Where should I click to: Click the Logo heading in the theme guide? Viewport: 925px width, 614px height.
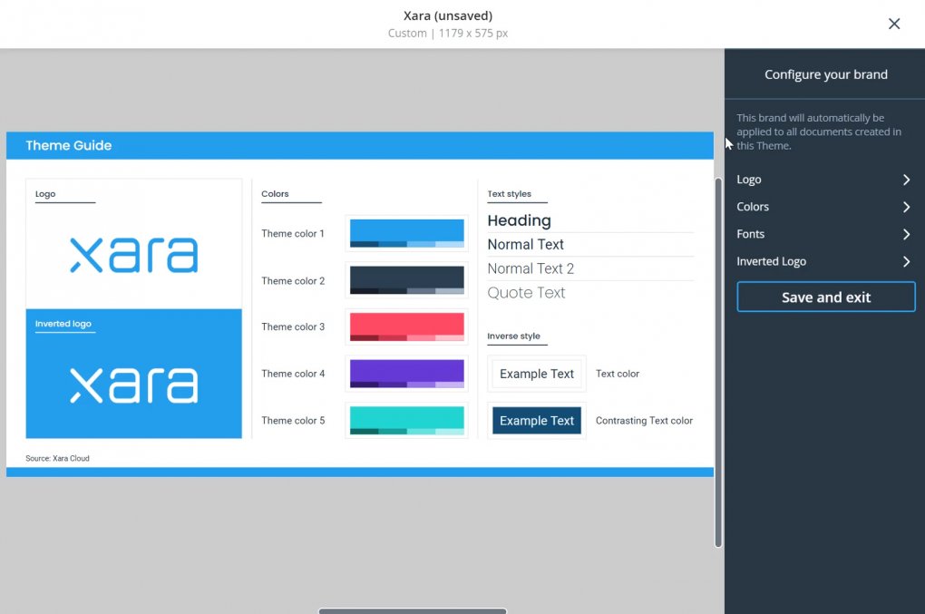pos(44,194)
